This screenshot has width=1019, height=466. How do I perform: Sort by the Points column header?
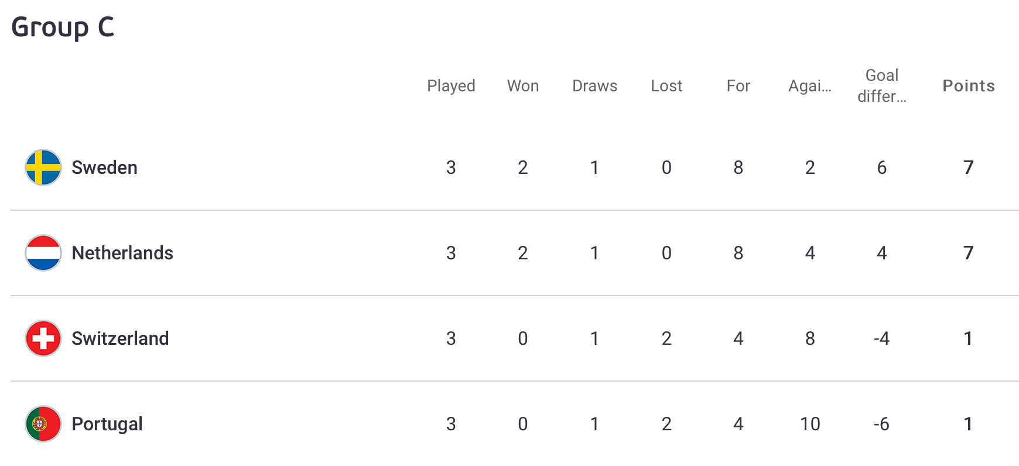click(969, 86)
